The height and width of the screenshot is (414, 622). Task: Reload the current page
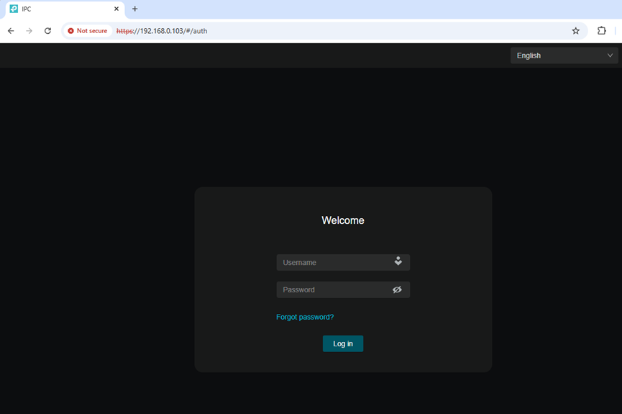(x=47, y=30)
